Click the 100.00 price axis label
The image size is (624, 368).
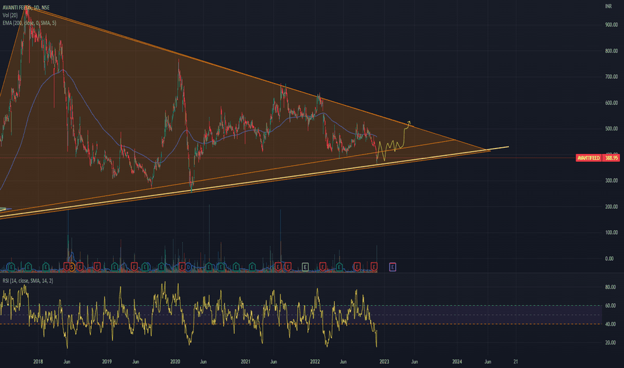tap(611, 232)
